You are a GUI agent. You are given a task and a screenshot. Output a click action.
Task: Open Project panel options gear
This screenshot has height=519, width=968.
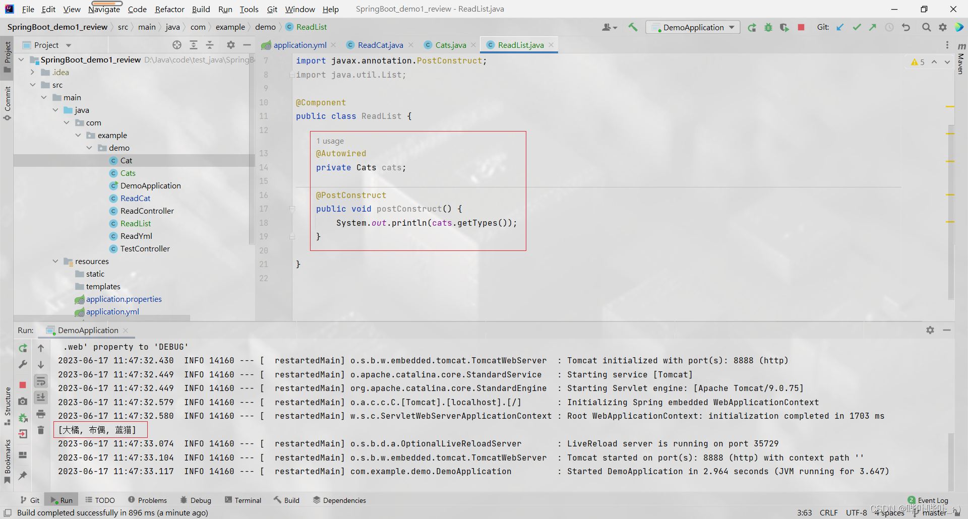coord(231,45)
